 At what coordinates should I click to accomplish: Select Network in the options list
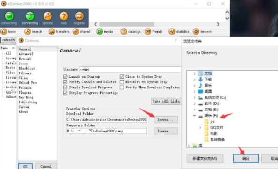(x=25, y=59)
